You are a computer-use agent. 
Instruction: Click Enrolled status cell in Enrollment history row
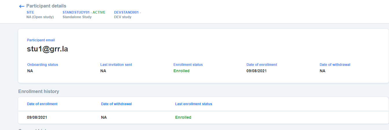(183, 117)
